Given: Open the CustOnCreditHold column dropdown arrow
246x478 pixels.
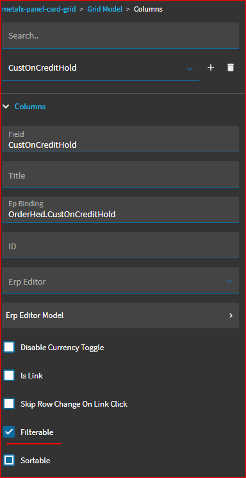Looking at the screenshot, I should [190, 69].
